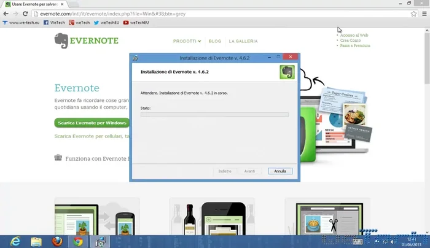
Task: Close the Evernote installer window
Action: point(291,56)
